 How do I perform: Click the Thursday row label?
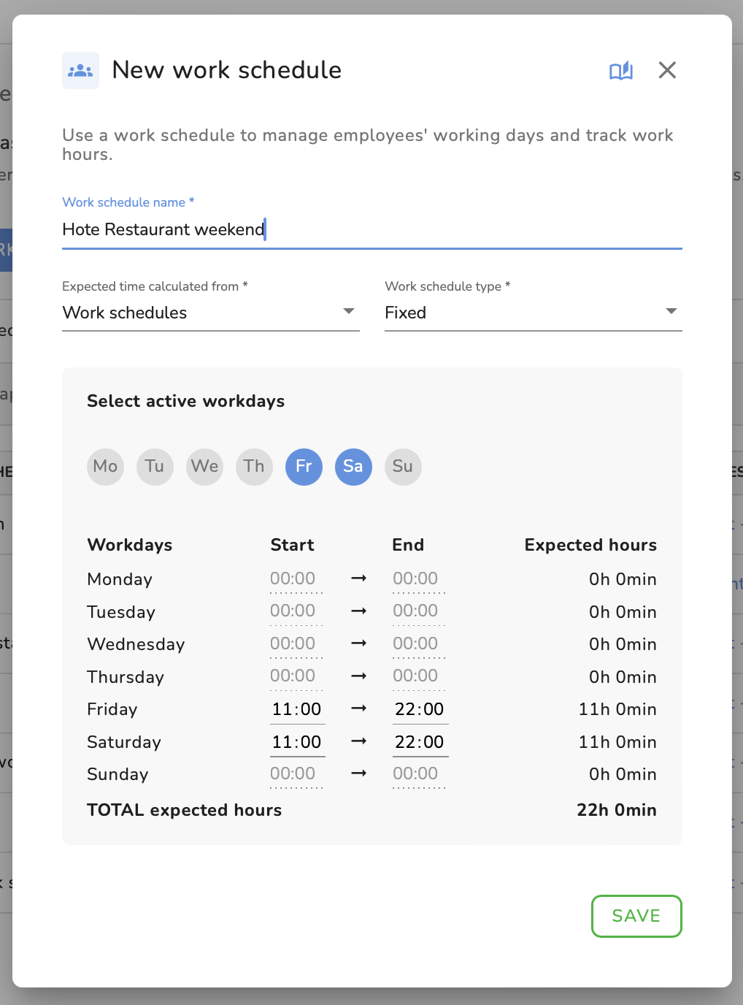point(126,678)
